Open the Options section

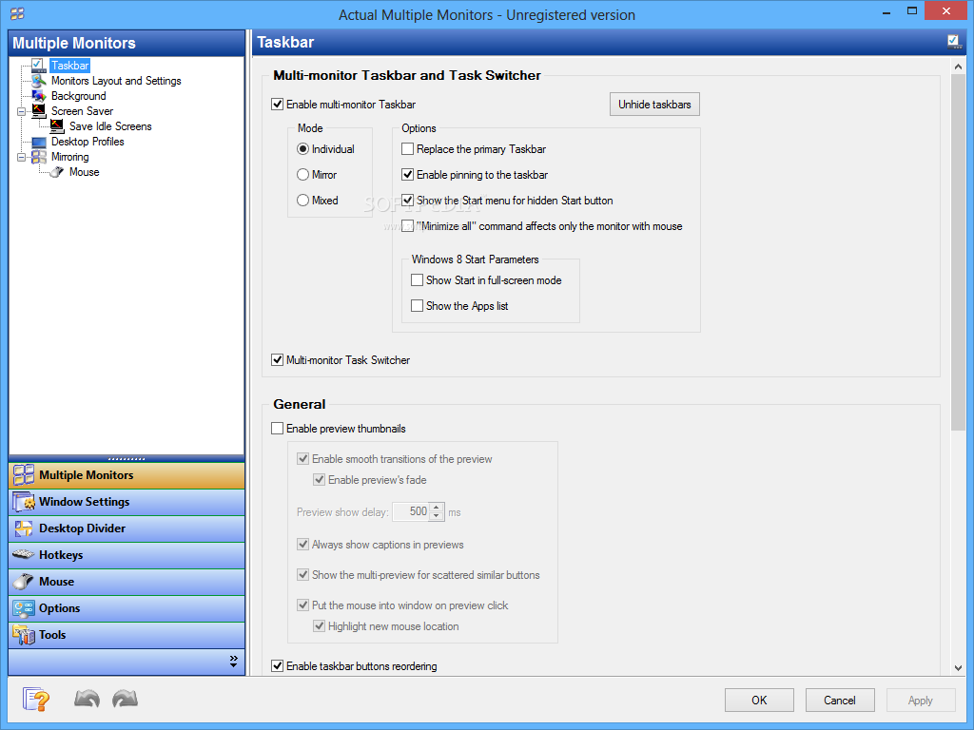point(127,609)
